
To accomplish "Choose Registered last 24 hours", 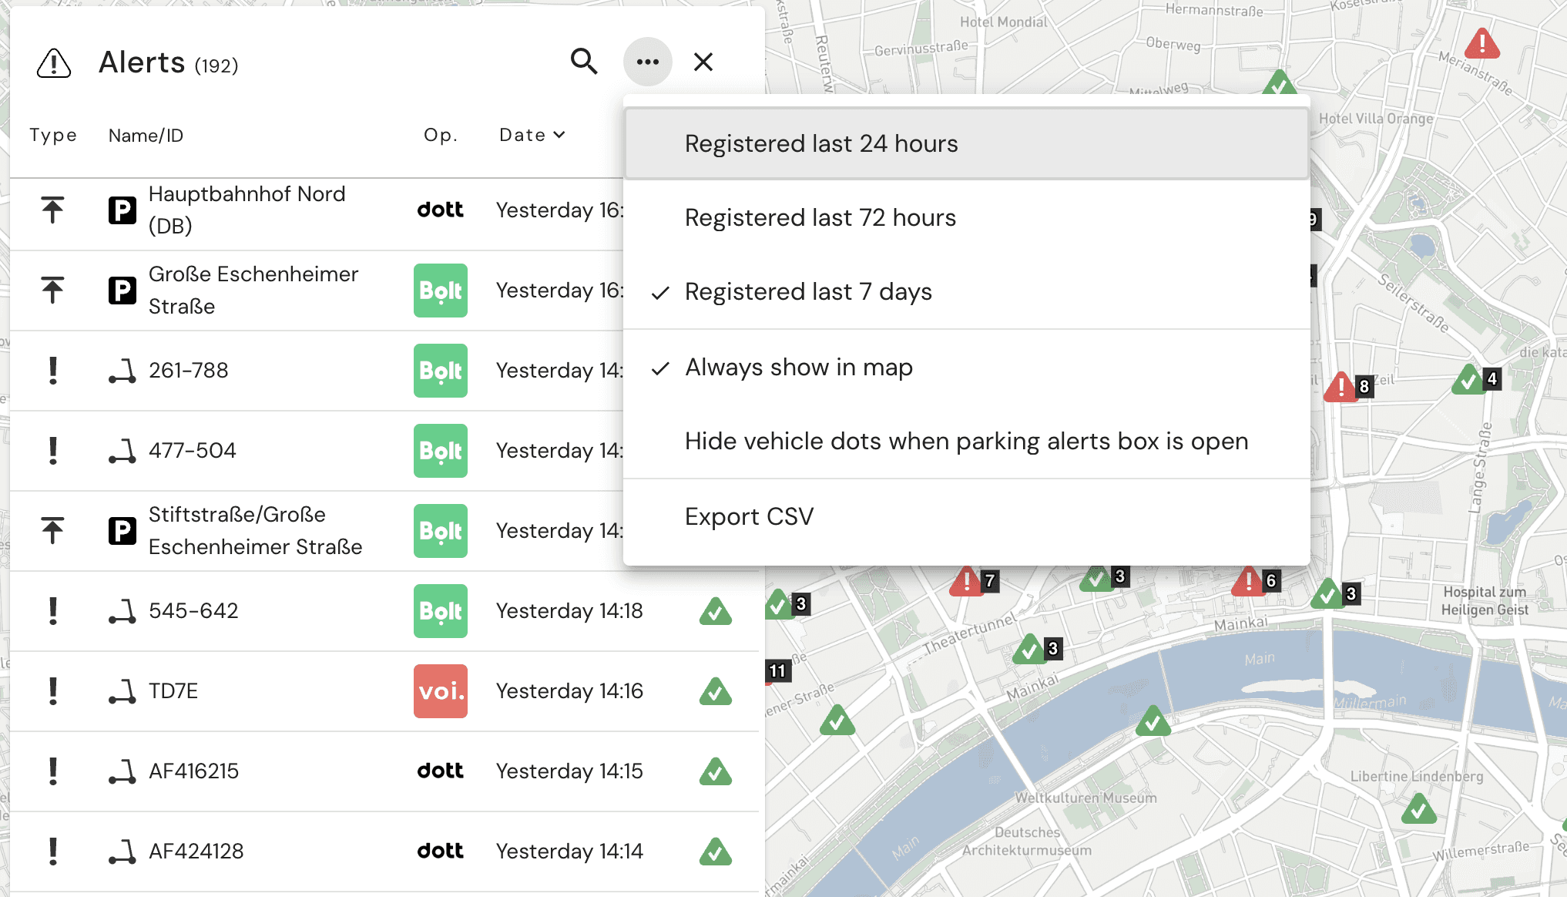I will 821,144.
